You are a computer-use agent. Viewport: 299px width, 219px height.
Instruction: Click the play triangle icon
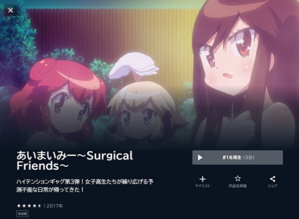pos(200,157)
